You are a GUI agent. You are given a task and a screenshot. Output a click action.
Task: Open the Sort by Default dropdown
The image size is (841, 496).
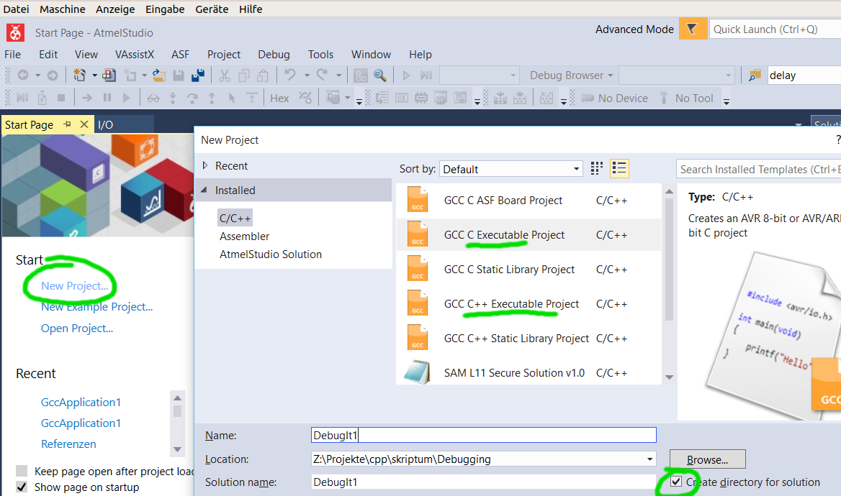pos(511,169)
